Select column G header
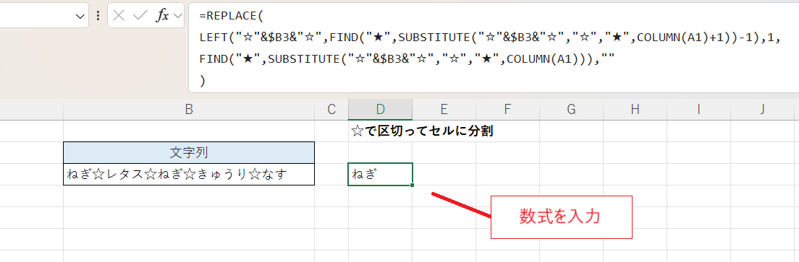The image size is (799, 262). 571,109
